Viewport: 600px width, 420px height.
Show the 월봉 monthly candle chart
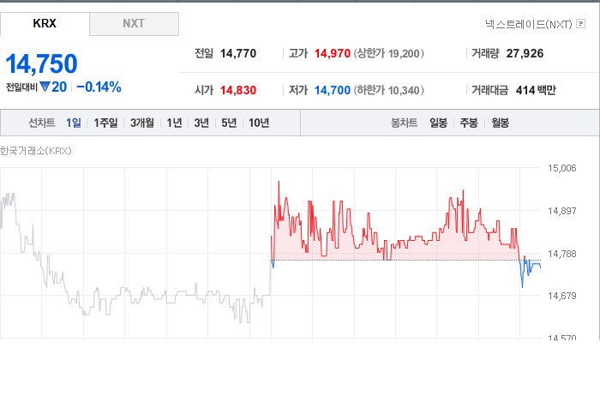point(500,123)
